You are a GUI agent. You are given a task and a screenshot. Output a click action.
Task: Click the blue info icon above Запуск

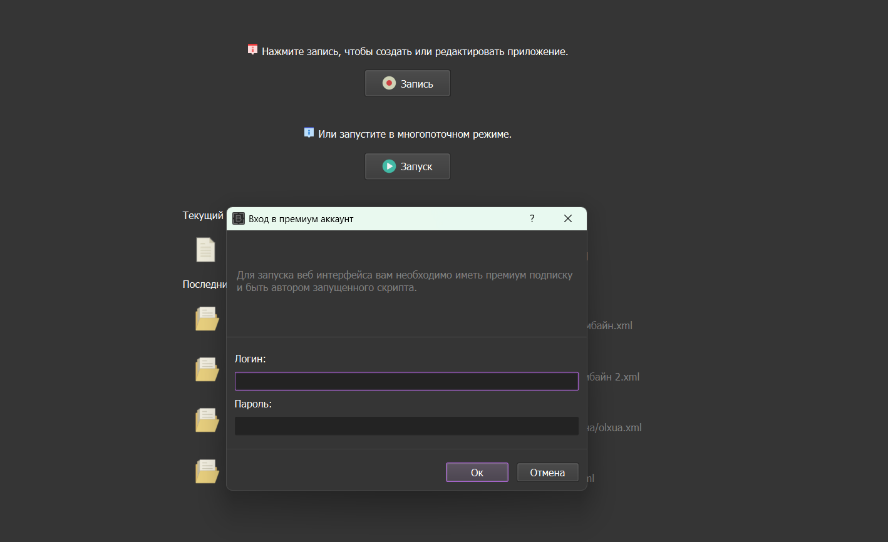tap(308, 132)
